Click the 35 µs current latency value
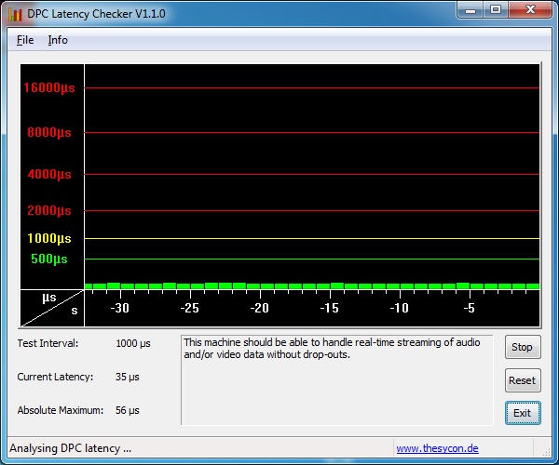 pos(128,377)
